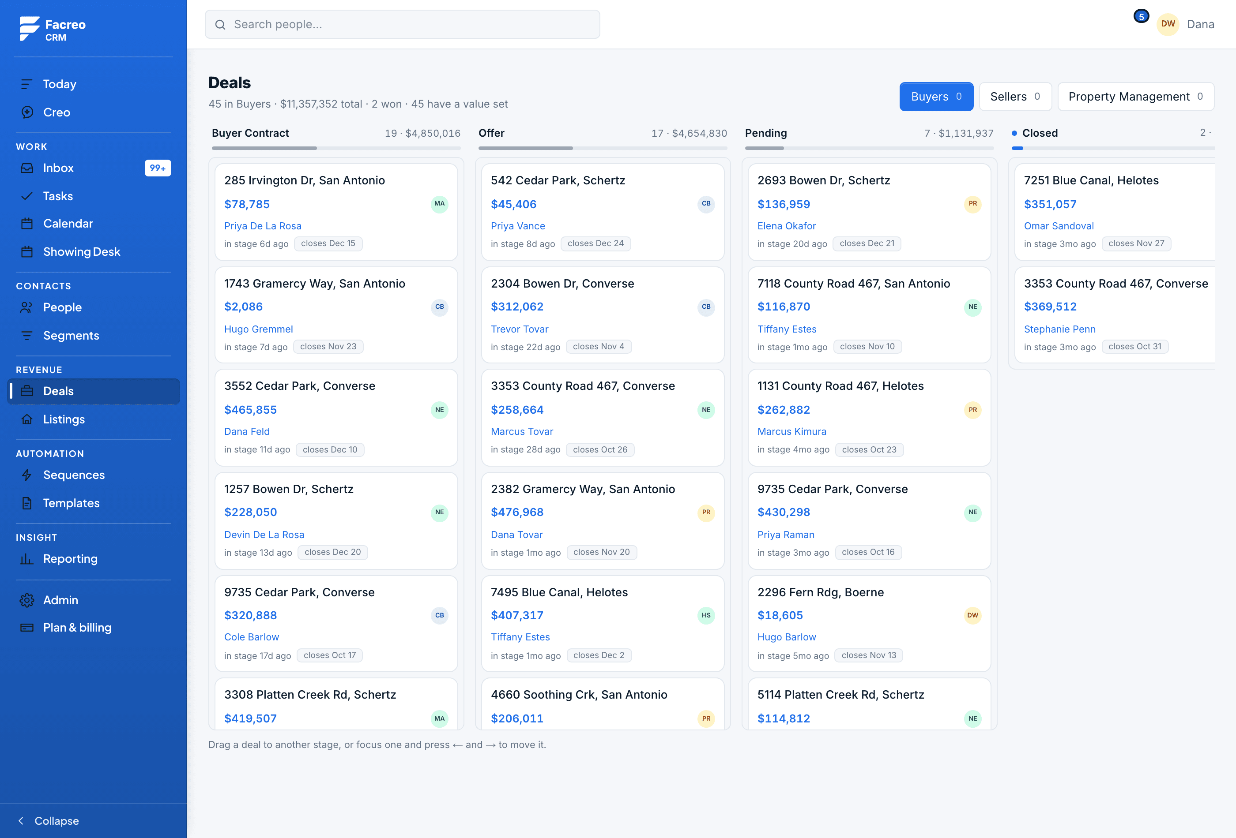Image resolution: width=1236 pixels, height=838 pixels.
Task: Click the Buyer Contract stage progress bar
Action: [x=336, y=148]
